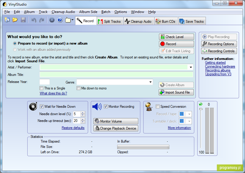Enable the Speed Conversion checkbox
This screenshot has height=173, width=245.
(x=158, y=106)
